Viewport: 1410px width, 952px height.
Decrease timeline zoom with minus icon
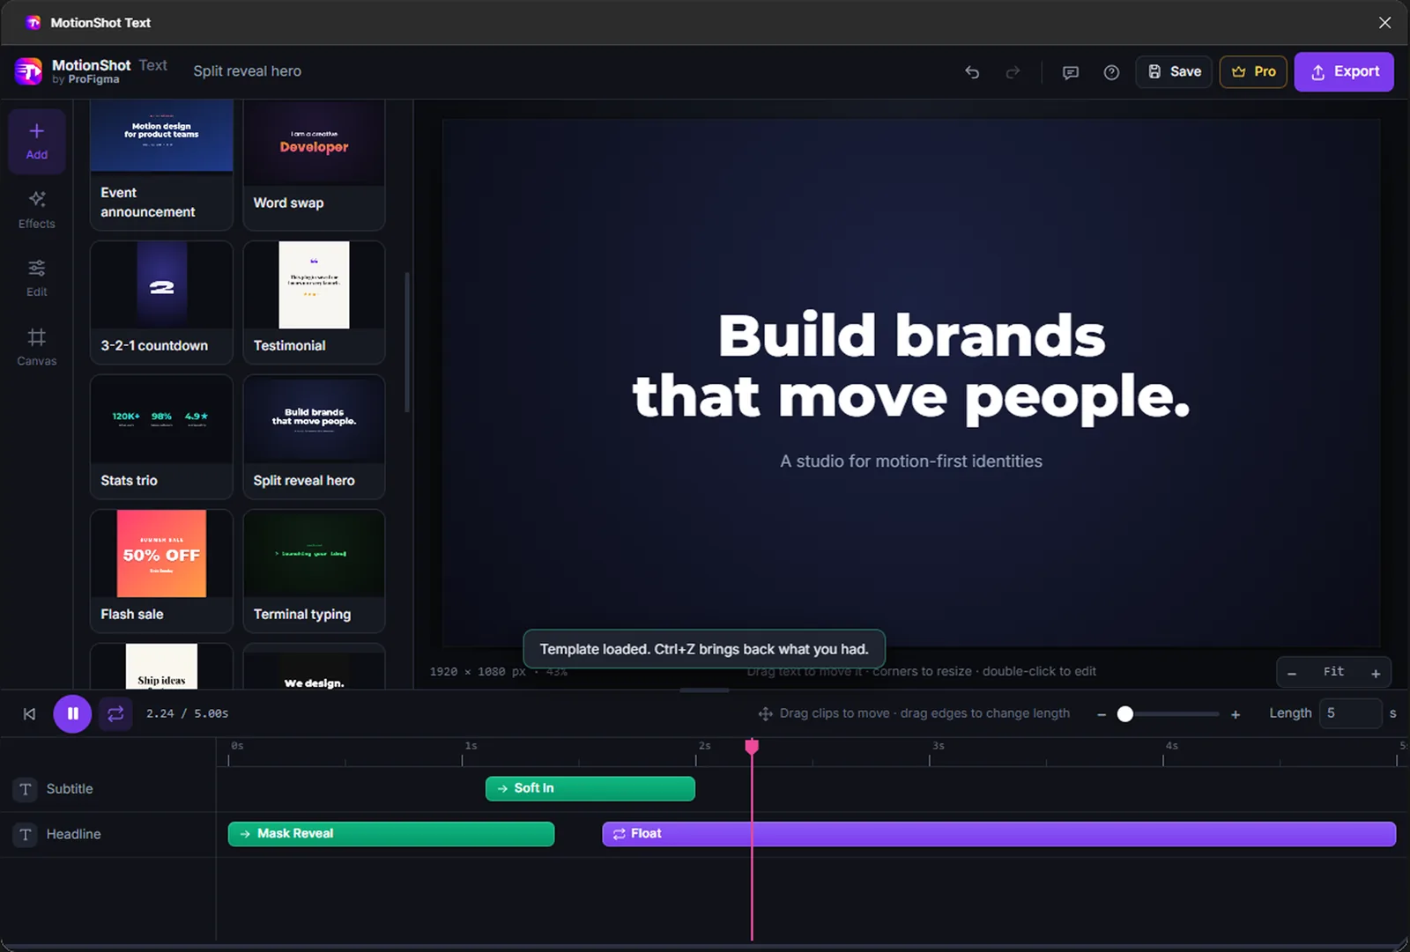tap(1102, 714)
